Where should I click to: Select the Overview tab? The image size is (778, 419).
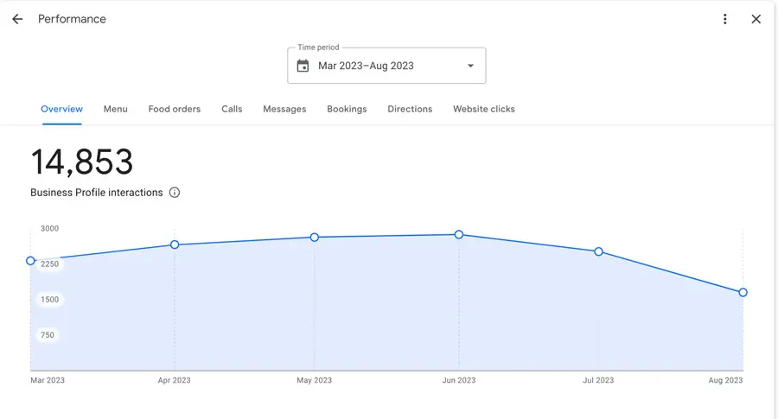[61, 109]
